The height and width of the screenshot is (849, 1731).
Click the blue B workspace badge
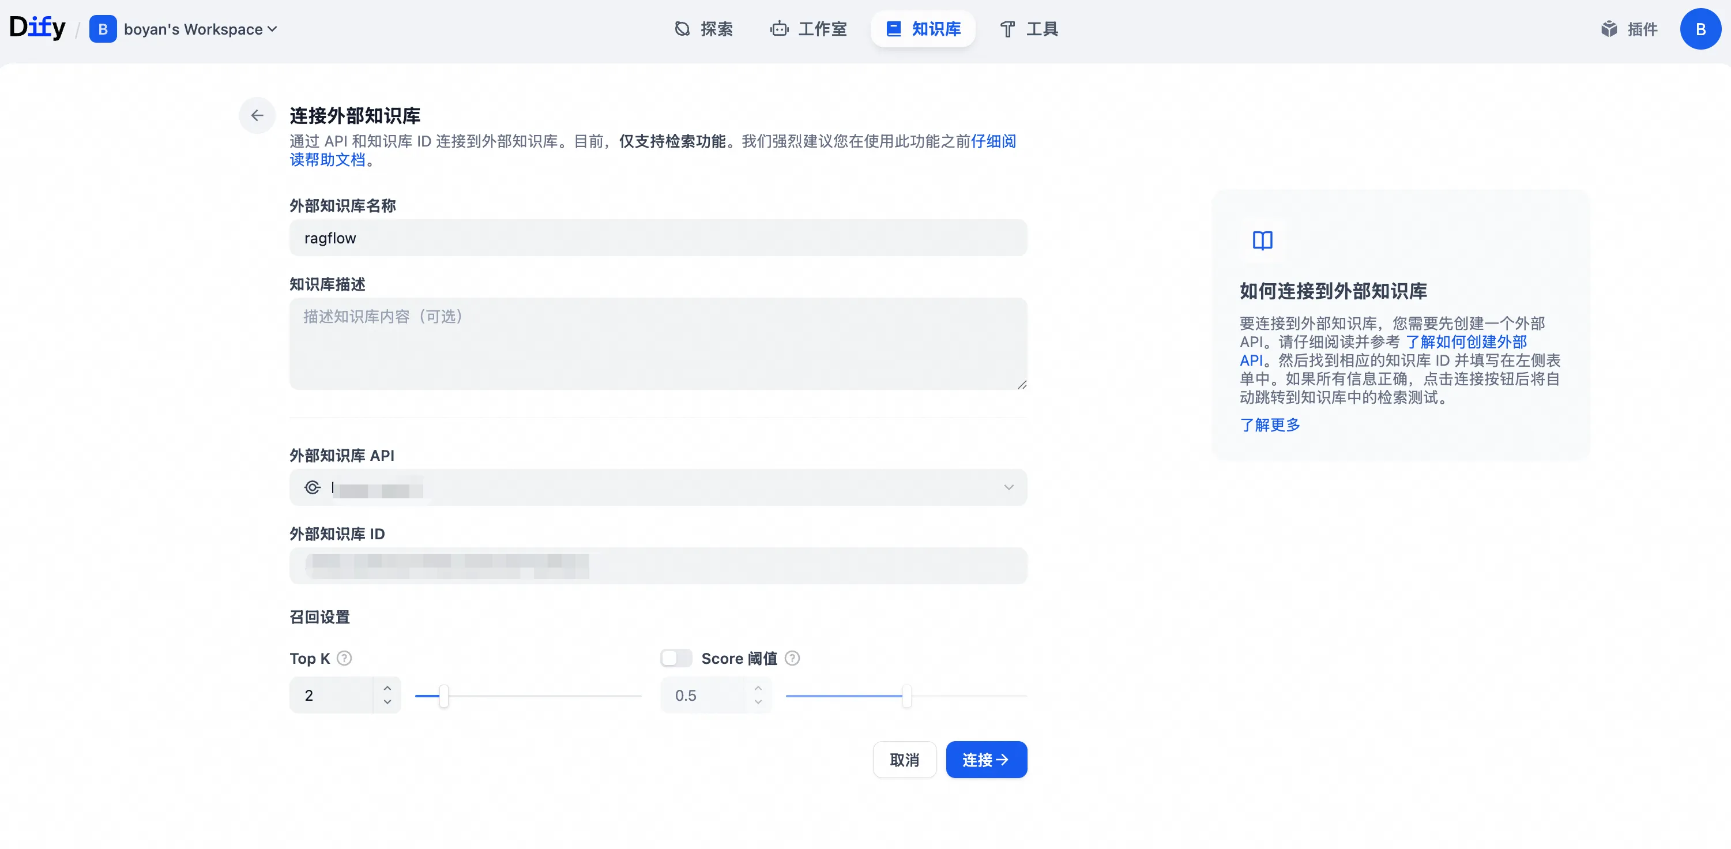coord(103,29)
